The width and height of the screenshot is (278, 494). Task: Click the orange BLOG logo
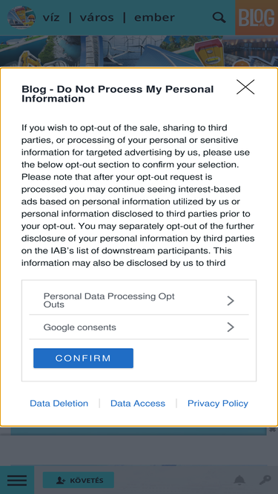[257, 17]
